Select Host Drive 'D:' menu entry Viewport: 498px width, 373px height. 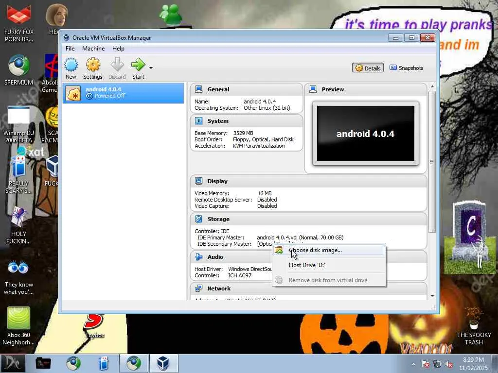(329, 265)
